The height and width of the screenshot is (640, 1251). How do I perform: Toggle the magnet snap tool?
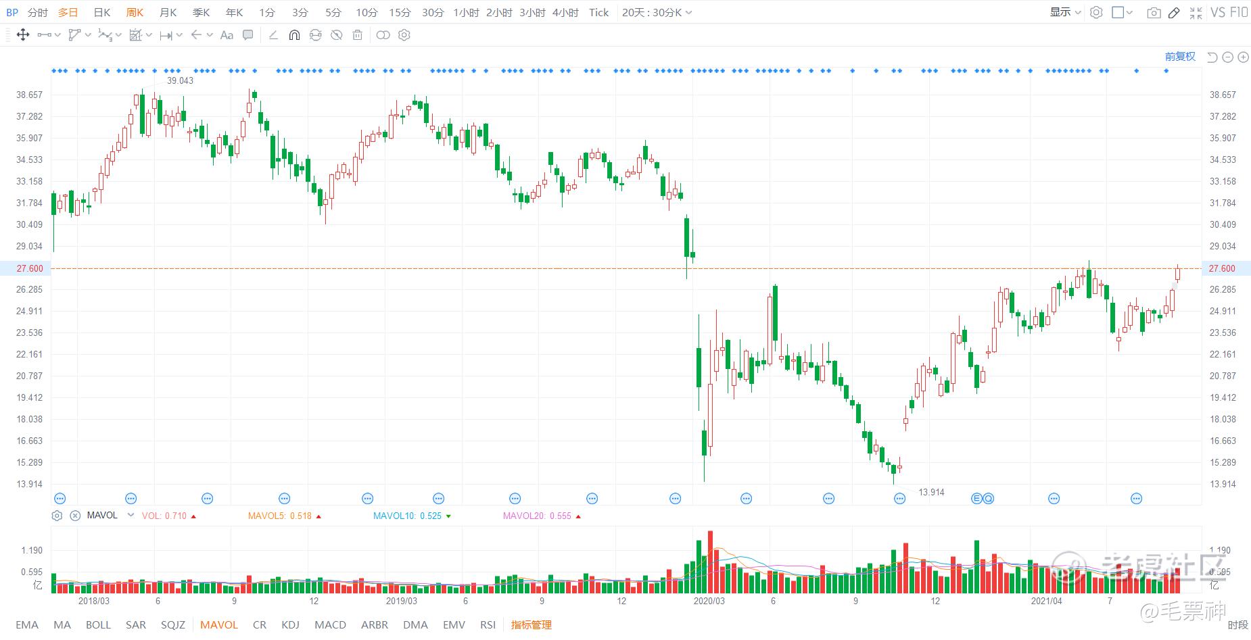294,35
